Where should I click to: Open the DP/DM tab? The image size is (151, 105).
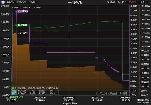coord(11,2)
